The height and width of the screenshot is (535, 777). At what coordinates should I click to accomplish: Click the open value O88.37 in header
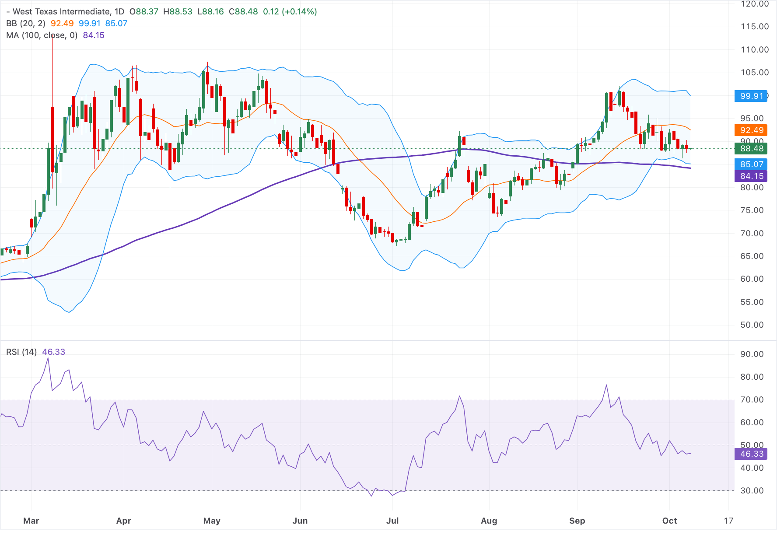pos(144,12)
